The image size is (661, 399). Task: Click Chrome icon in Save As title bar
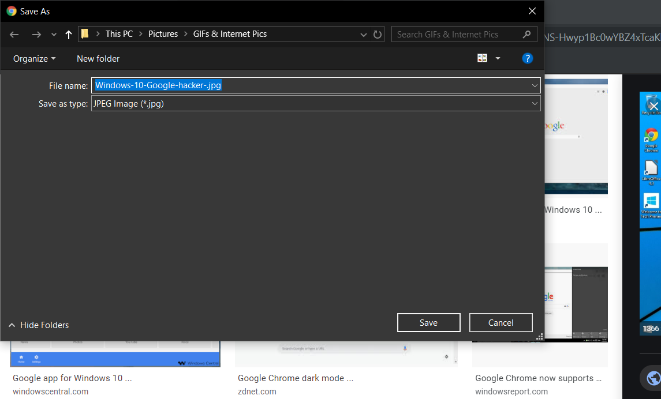12,12
